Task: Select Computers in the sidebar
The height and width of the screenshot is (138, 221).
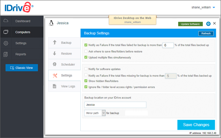Action: point(22,32)
